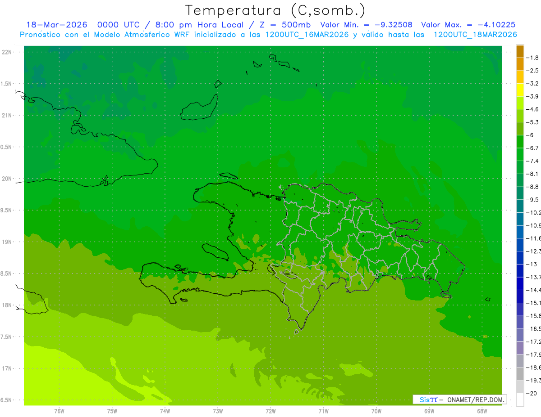Click the -11.6 colorbar label
Screen dimensions: 541x417
click(534, 238)
